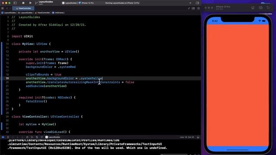Viewport: 276px width, 155px height.
Task: Click 'UIViewController' superclass name
Action: (x=65, y=117)
